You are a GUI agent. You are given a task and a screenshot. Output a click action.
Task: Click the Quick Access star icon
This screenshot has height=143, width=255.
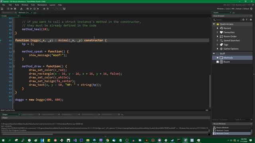click(x=218, y=24)
